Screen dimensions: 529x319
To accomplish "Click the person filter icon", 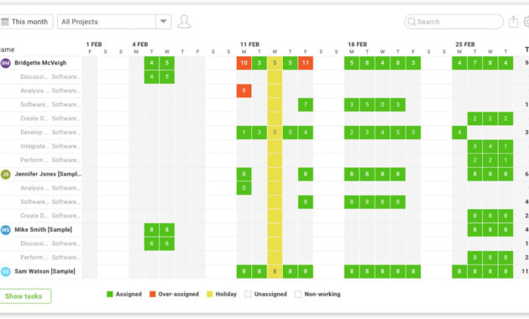I will (184, 22).
